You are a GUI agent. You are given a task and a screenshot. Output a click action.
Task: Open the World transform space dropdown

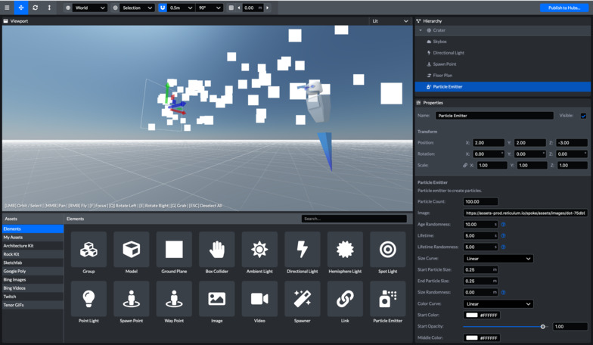click(90, 8)
